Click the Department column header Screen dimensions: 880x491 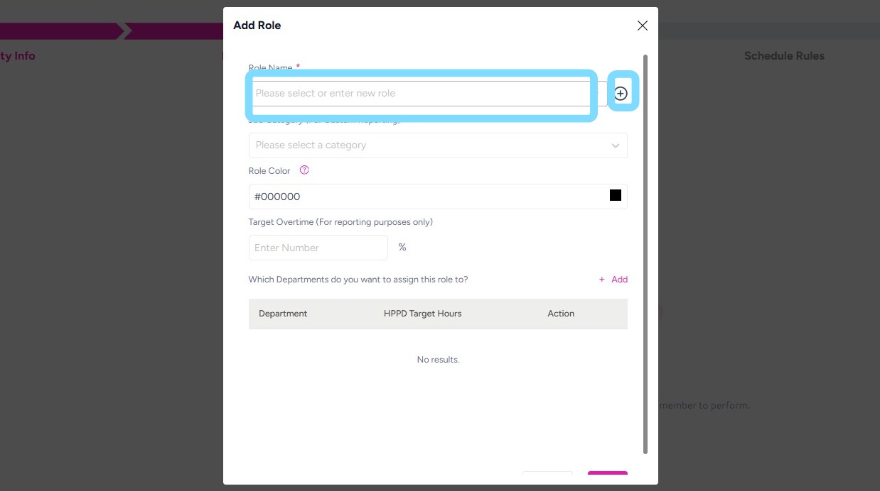point(283,314)
